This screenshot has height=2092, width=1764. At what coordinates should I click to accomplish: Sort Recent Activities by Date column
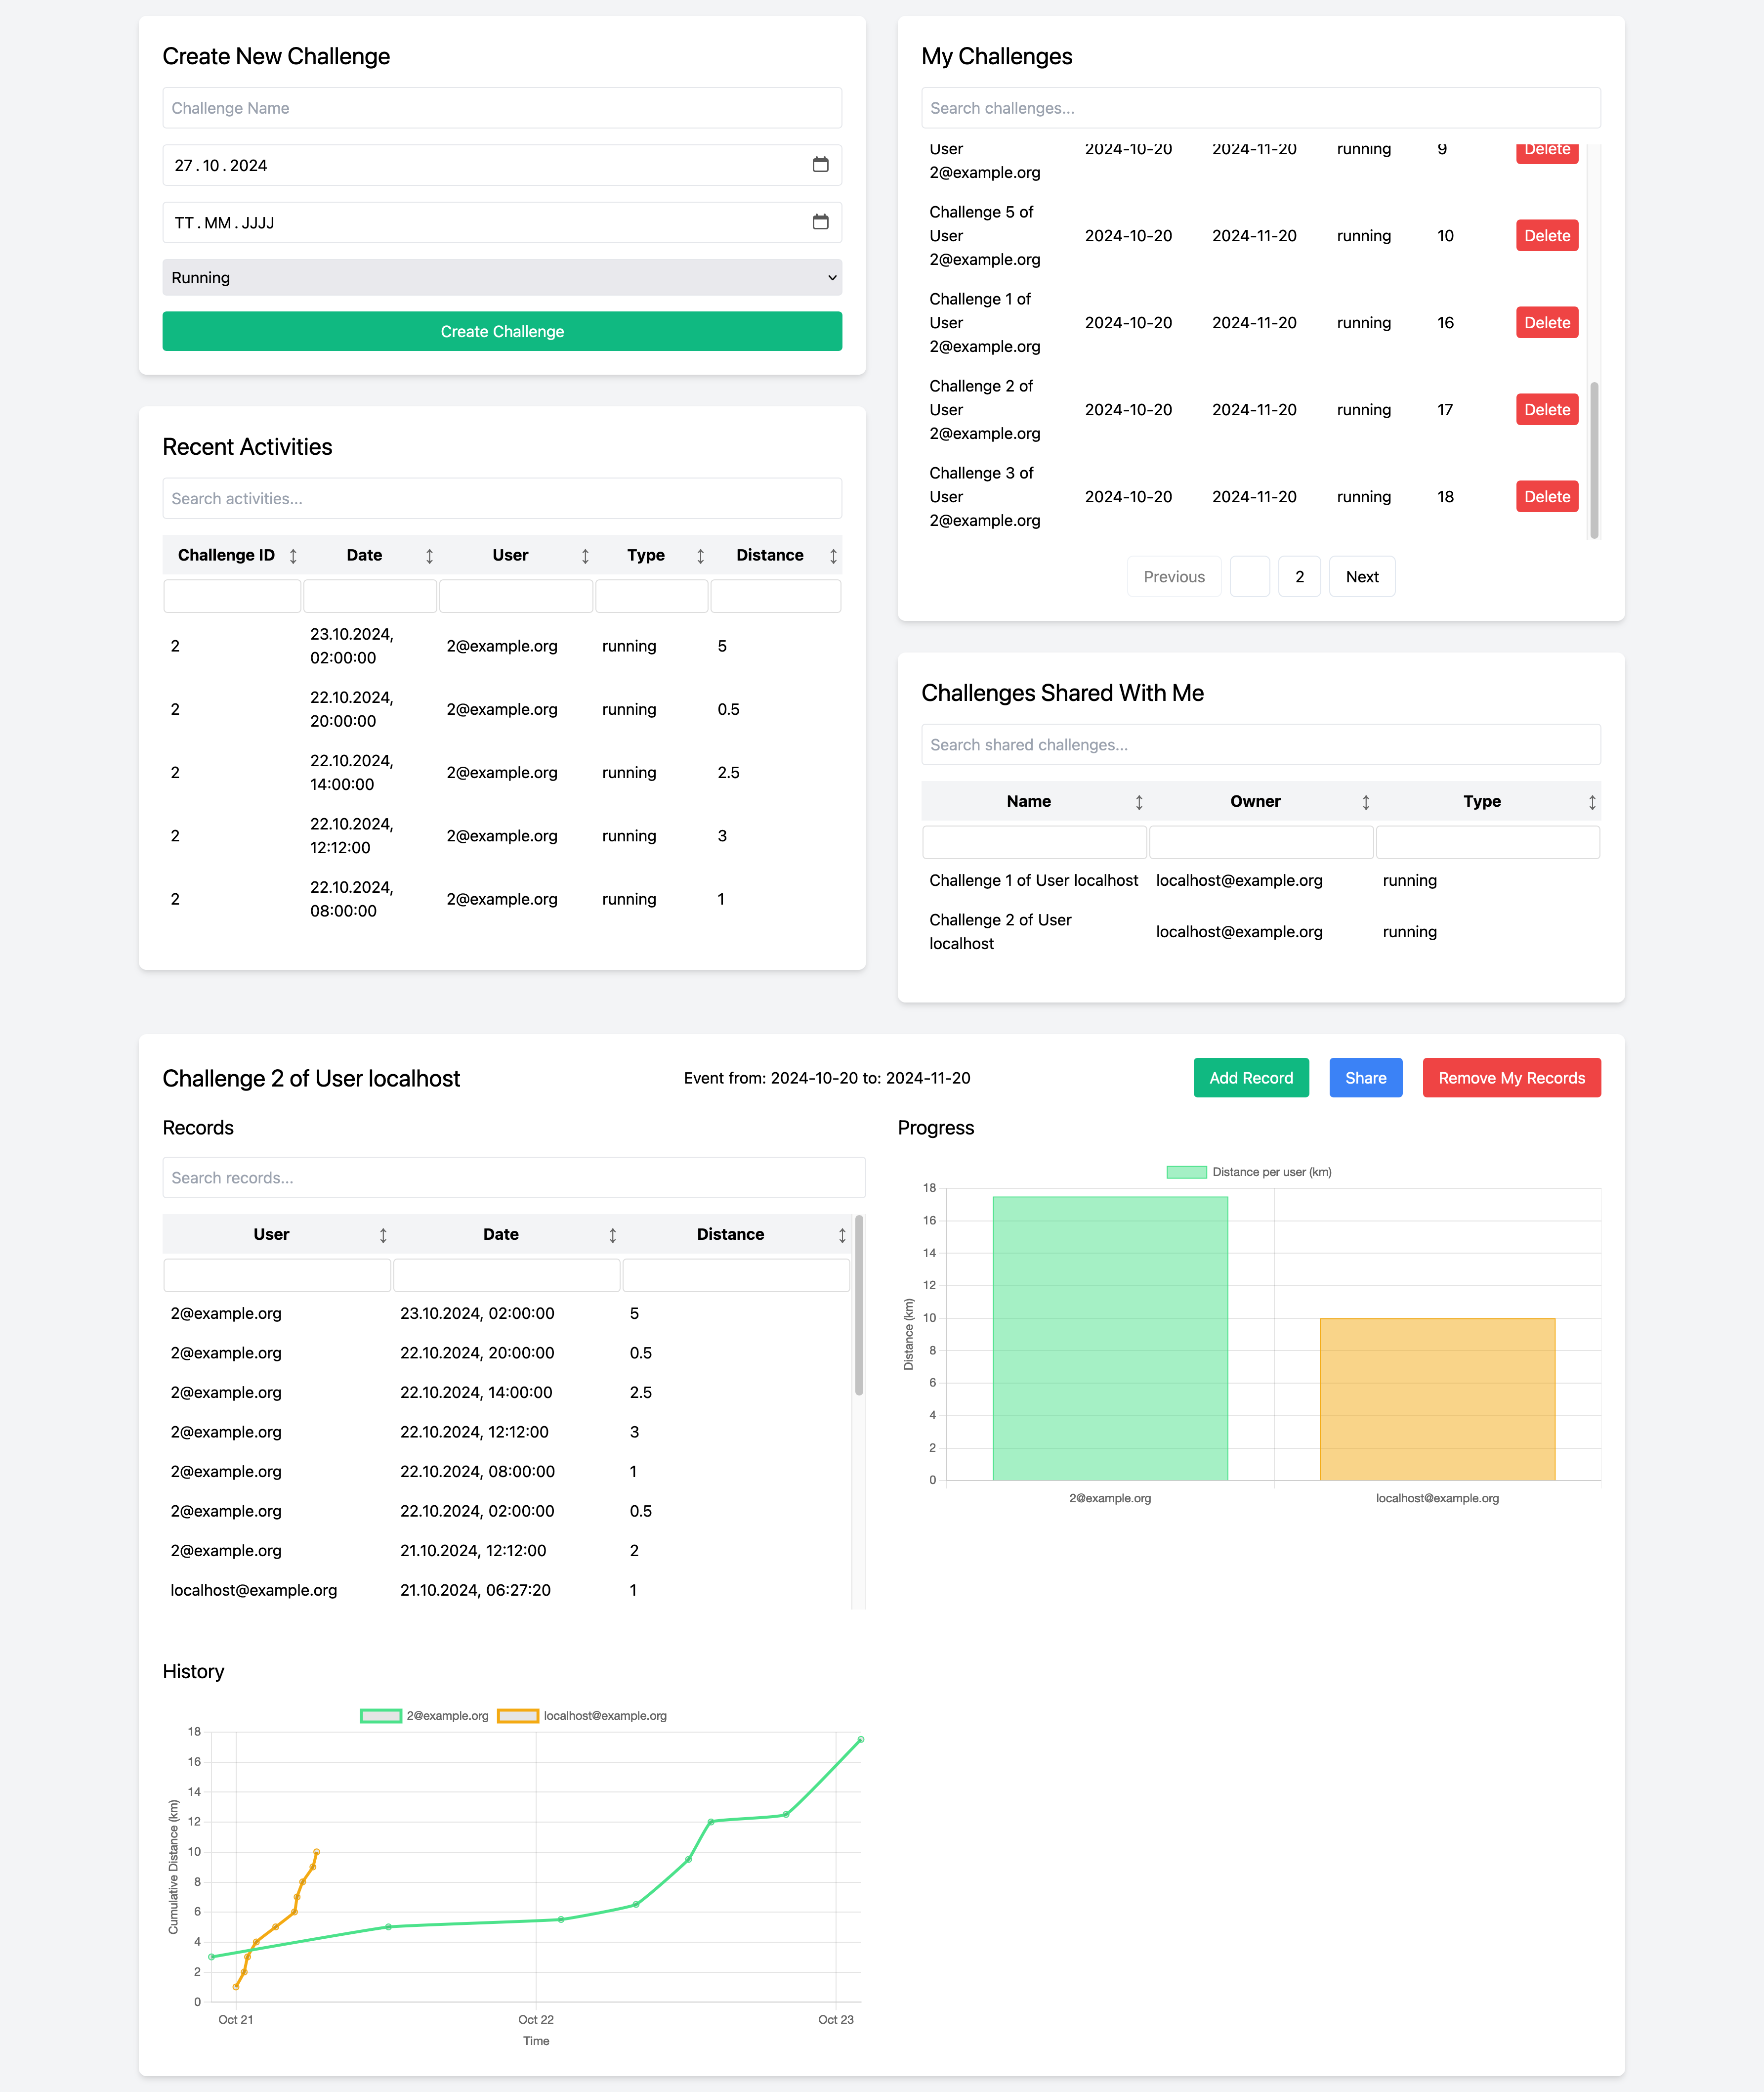coord(429,555)
